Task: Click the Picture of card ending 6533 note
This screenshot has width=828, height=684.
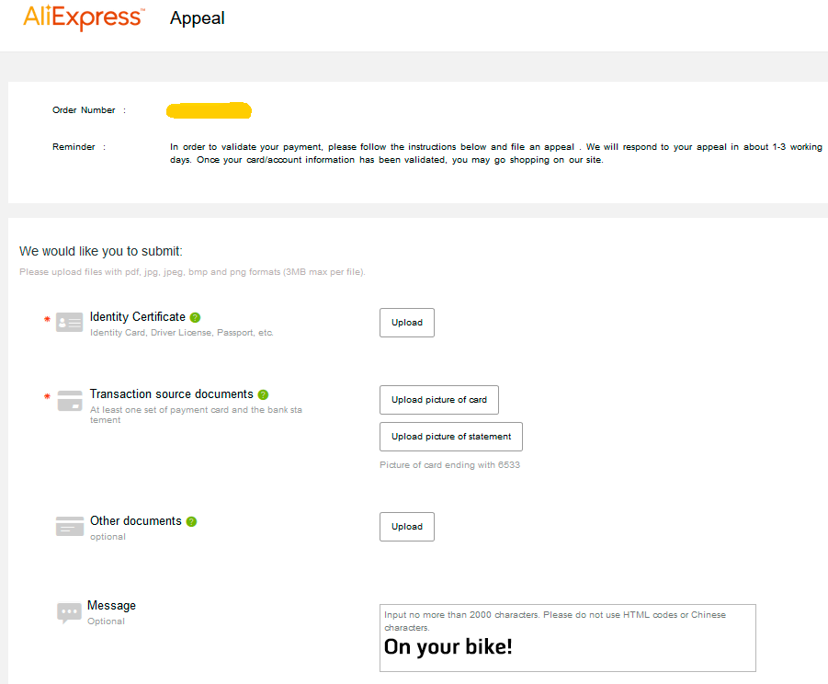Action: point(450,465)
